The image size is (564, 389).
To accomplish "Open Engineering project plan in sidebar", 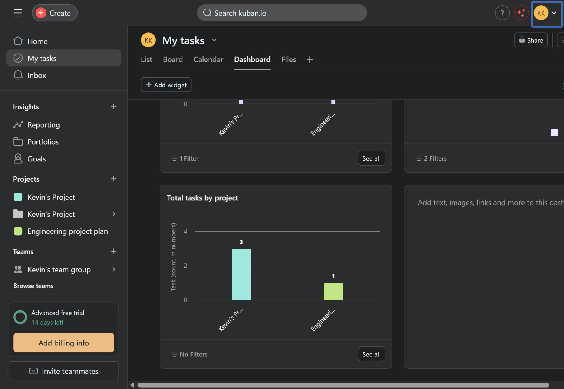I will 64,231.
